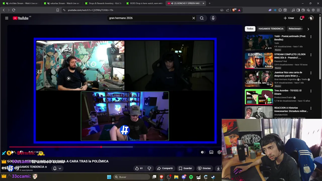Switch to ohsifake Stream tab
The height and width of the screenshot is (181, 322).
20,3
